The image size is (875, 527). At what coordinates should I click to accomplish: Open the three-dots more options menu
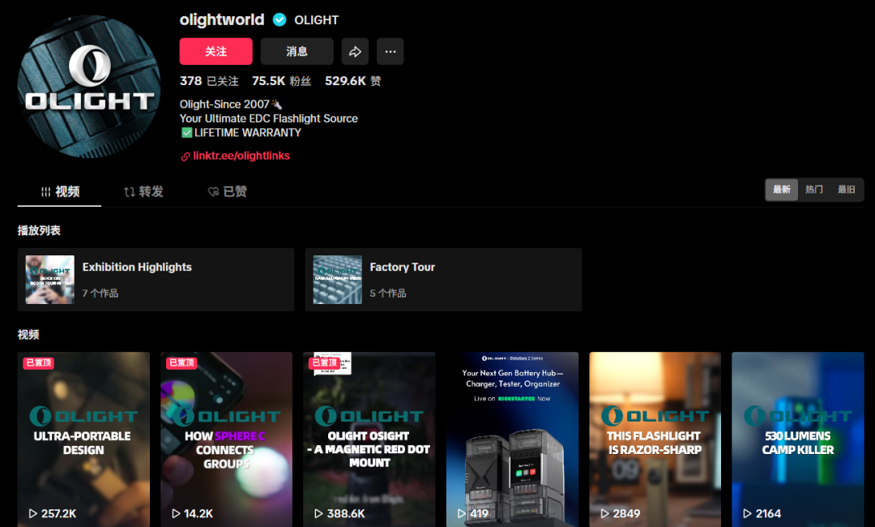coord(390,51)
